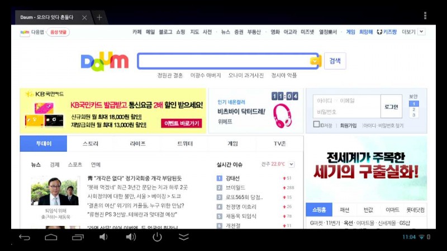Click the headphone ad image
447x251 pixels.
tap(283, 116)
